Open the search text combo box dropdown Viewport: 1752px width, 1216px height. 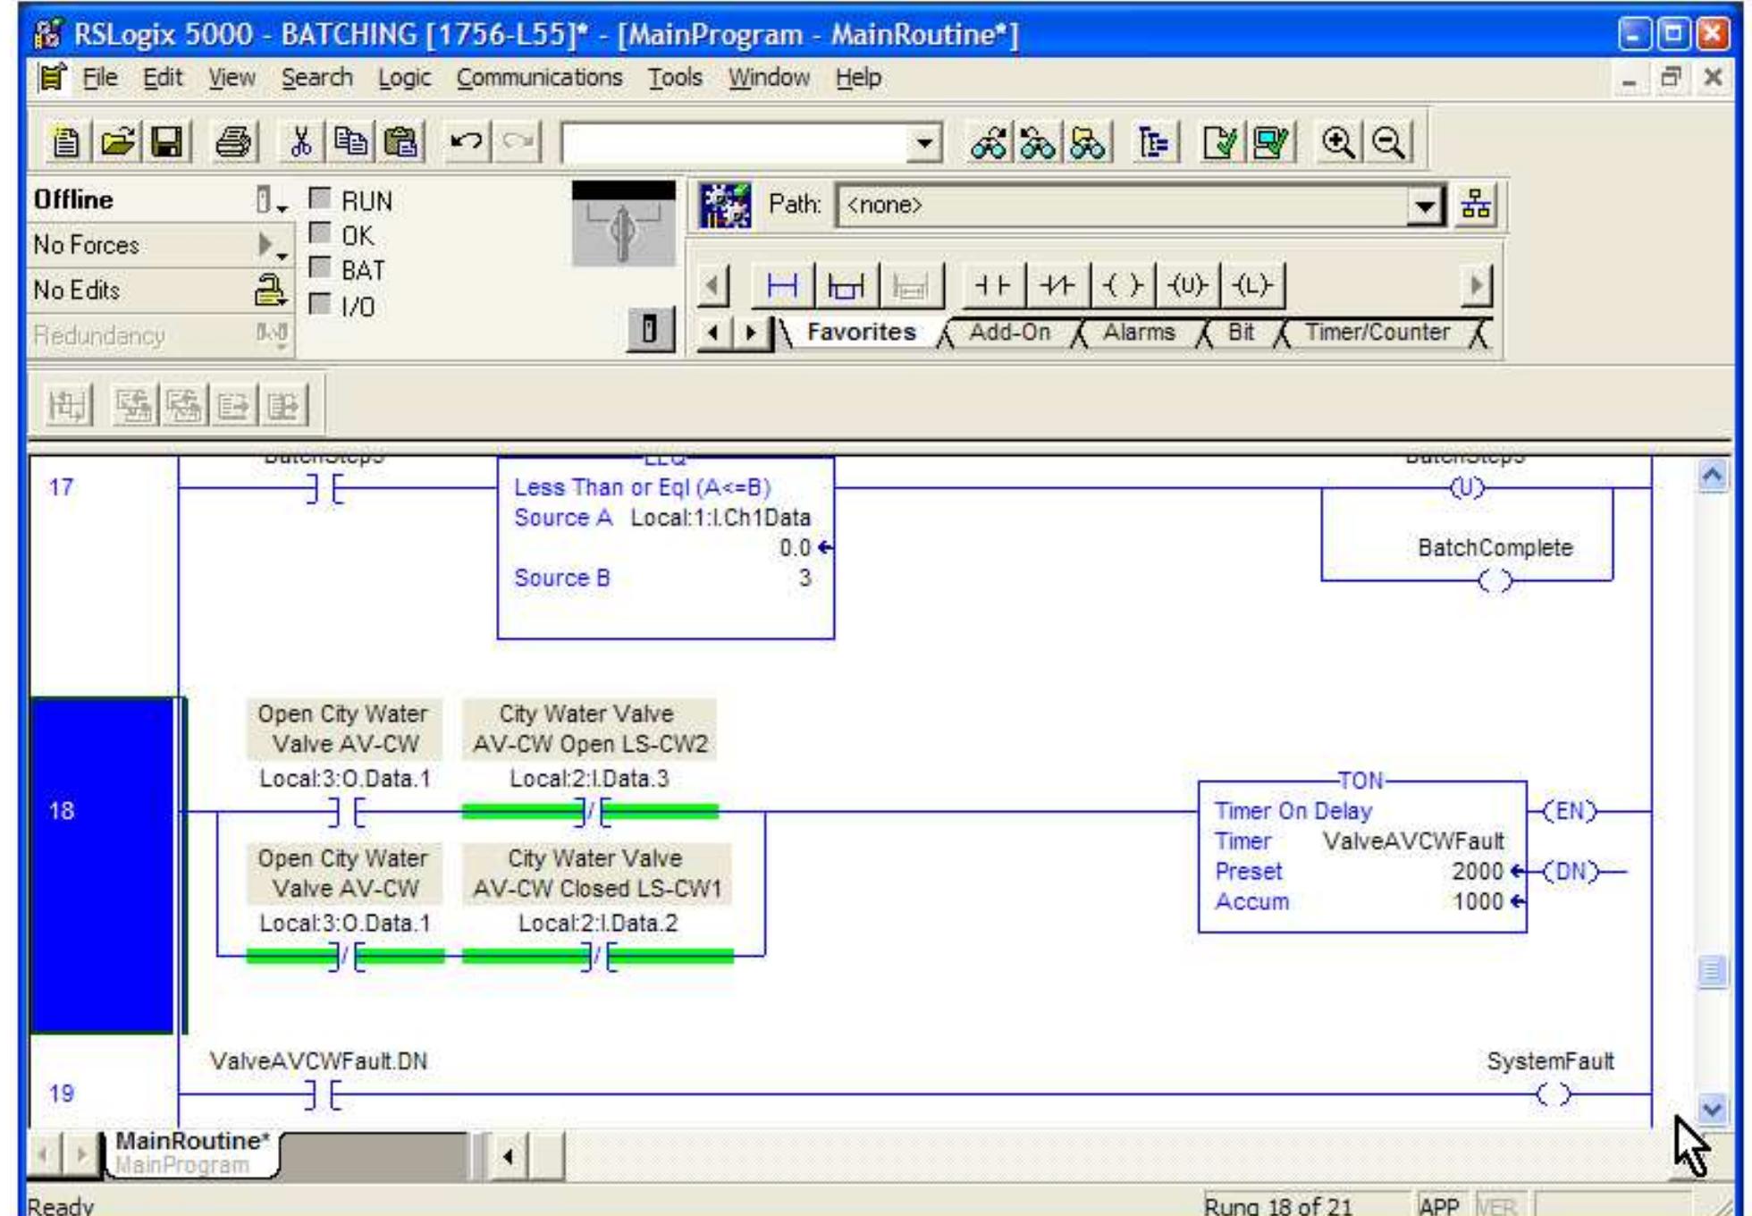tap(924, 143)
